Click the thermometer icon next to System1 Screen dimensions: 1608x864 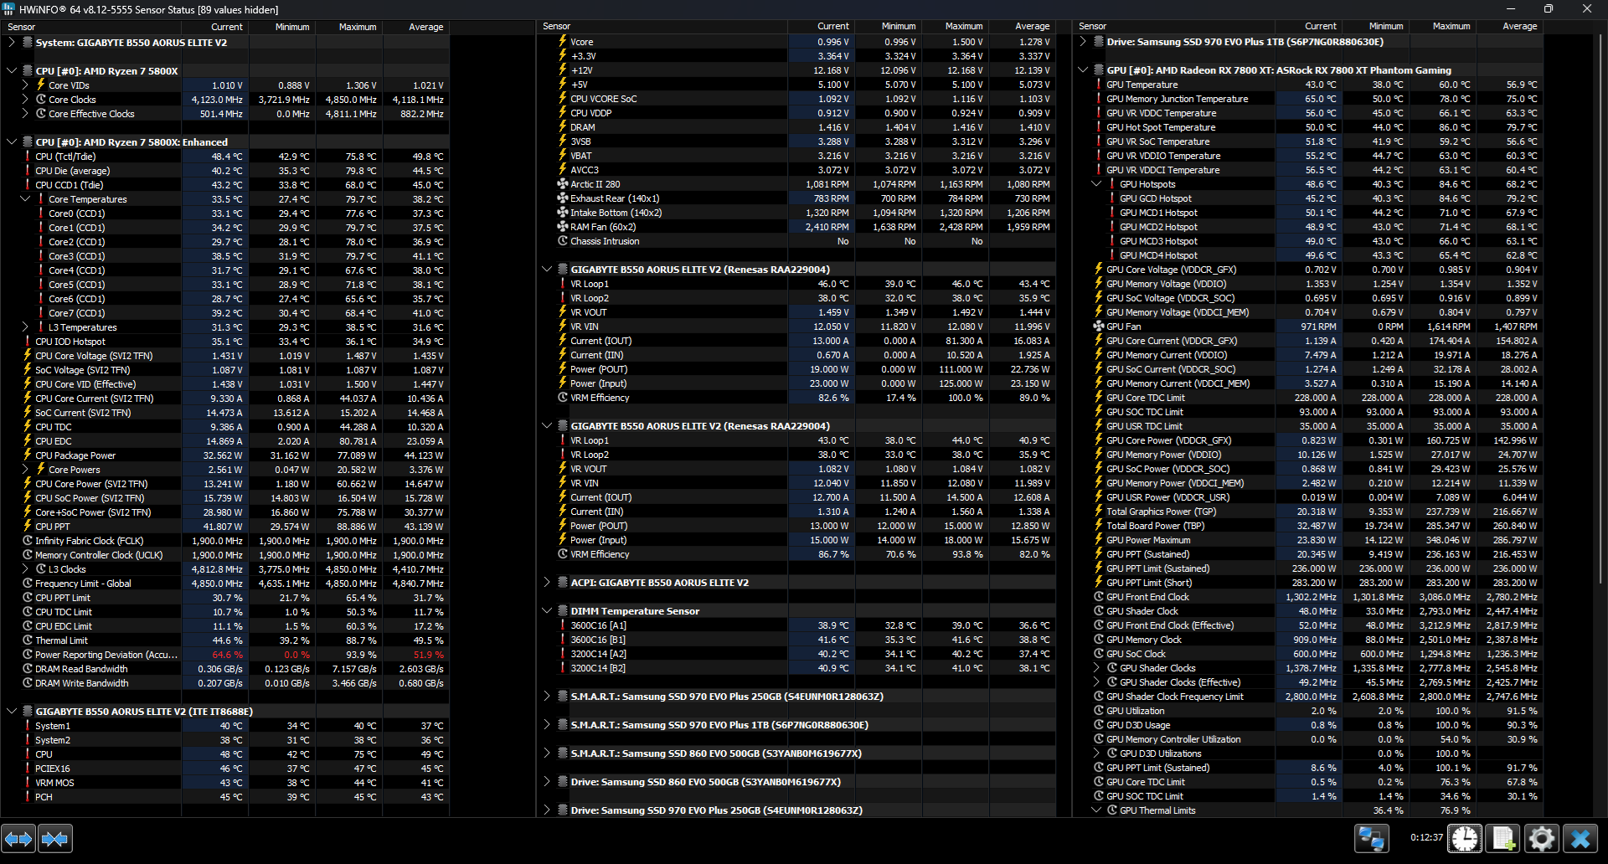(28, 726)
